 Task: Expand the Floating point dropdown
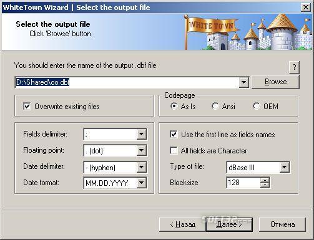click(141, 150)
